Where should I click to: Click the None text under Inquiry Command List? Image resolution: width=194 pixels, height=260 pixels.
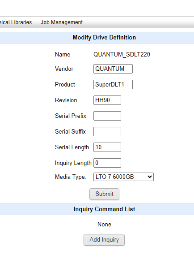click(x=104, y=224)
